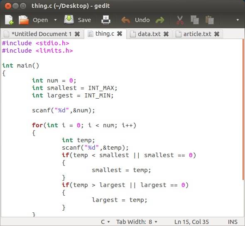
Task: Click the largest = temp; line
Action: tap(120, 200)
